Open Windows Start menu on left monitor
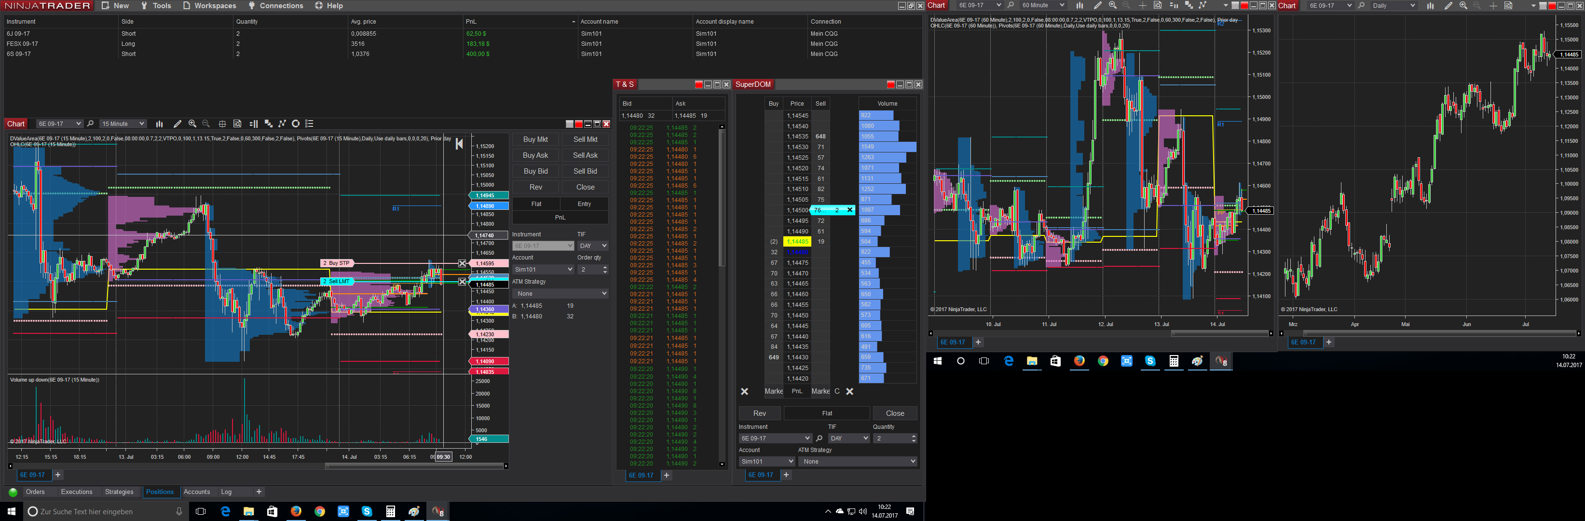The height and width of the screenshot is (521, 1585). 11,511
